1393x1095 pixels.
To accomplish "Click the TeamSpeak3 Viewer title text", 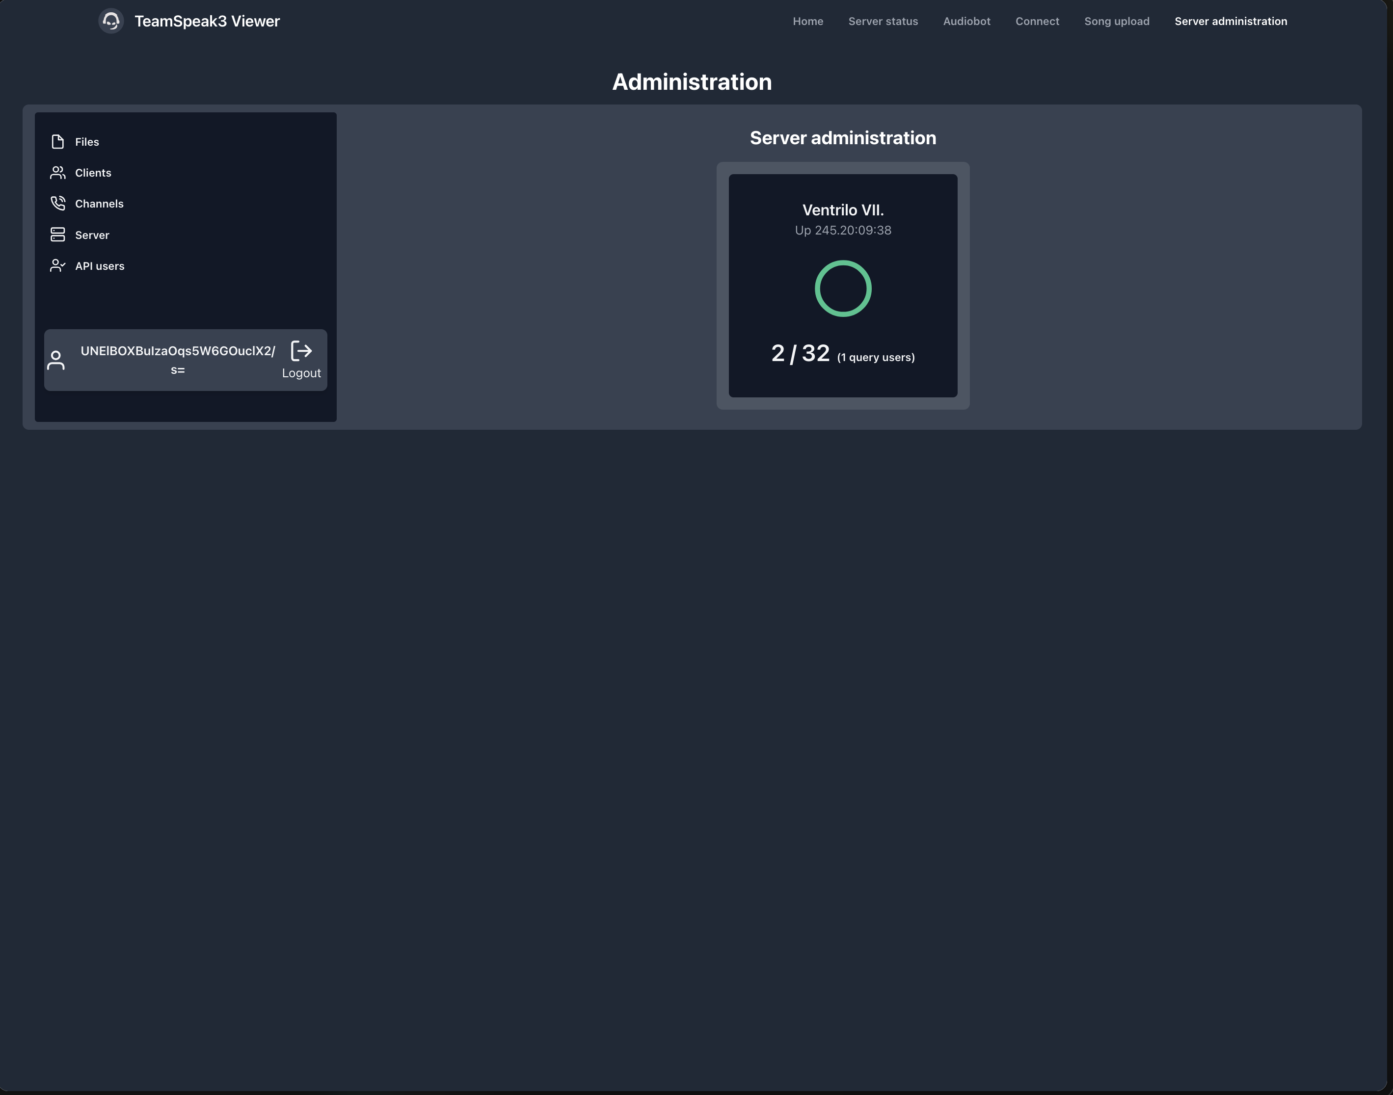I will [207, 21].
